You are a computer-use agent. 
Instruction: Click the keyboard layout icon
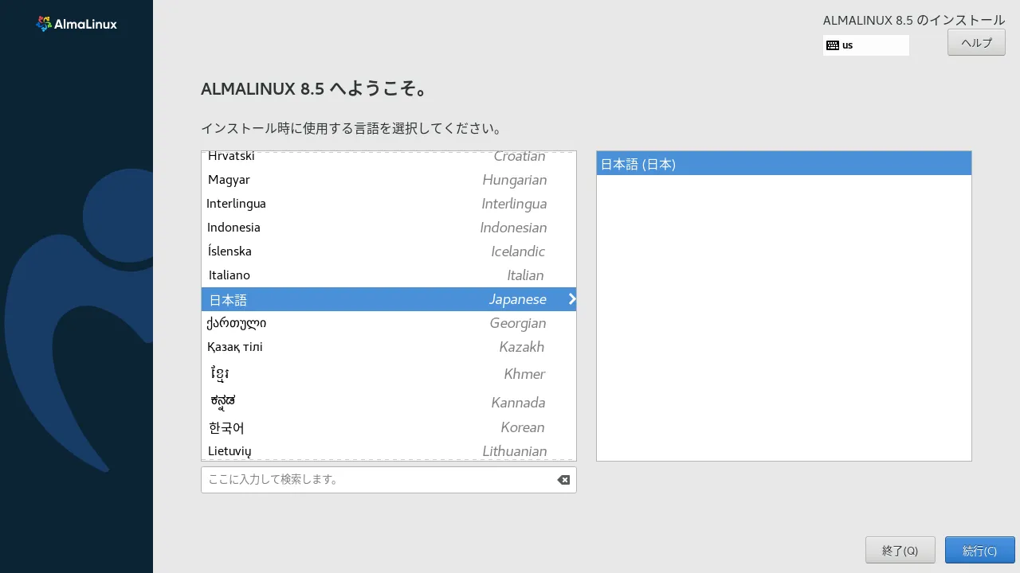833,45
